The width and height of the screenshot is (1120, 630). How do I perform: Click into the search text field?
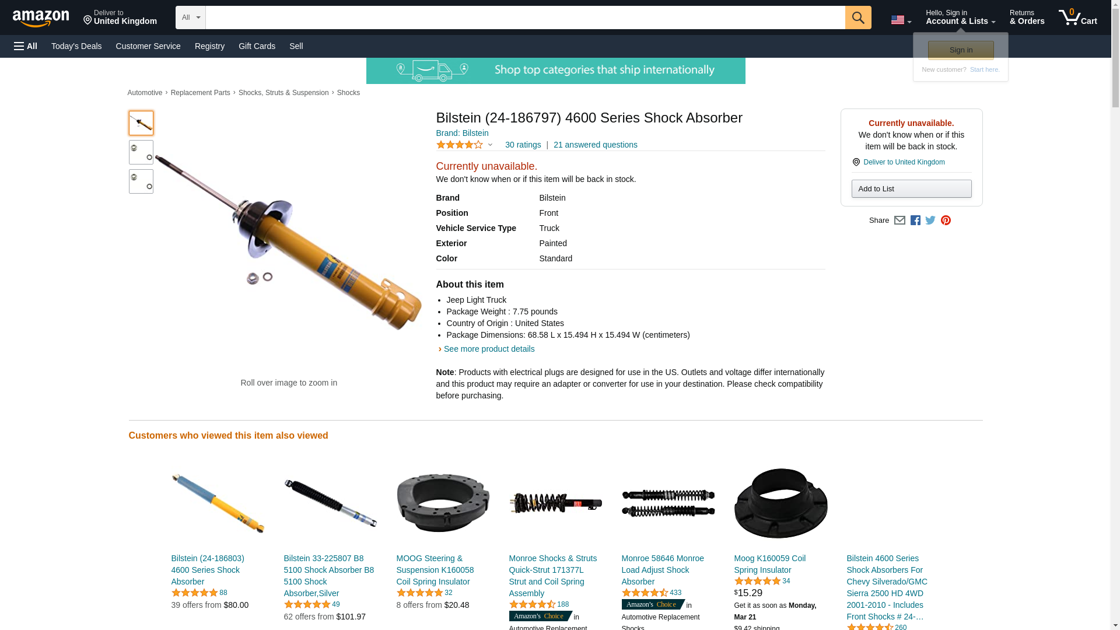pos(525,17)
